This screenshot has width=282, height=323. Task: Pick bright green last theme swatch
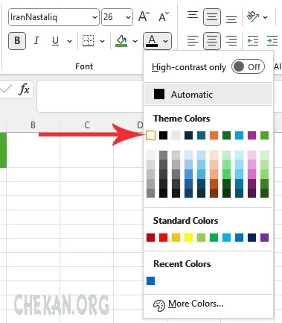click(264, 135)
